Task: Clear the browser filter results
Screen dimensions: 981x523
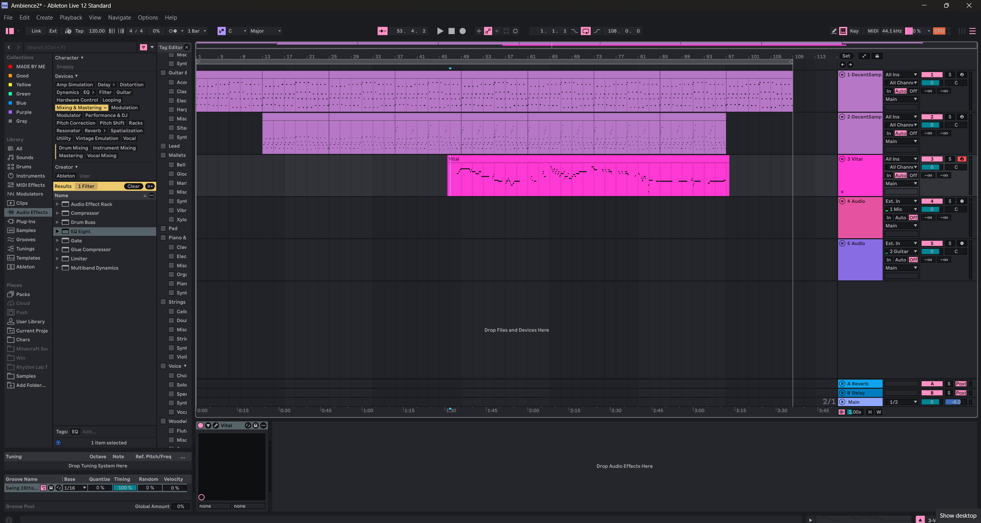Action: pyautogui.click(x=134, y=186)
